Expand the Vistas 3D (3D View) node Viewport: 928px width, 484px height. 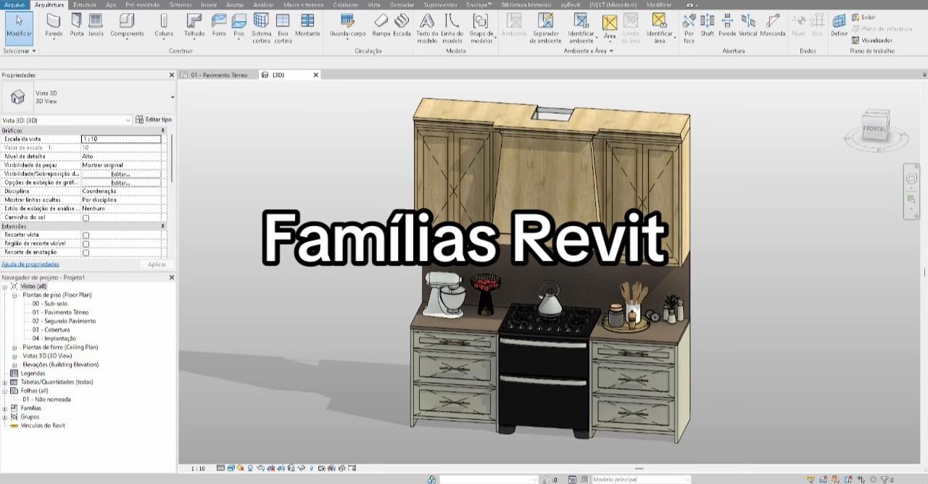tap(14, 356)
